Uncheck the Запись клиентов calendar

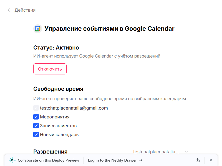click(x=36, y=126)
